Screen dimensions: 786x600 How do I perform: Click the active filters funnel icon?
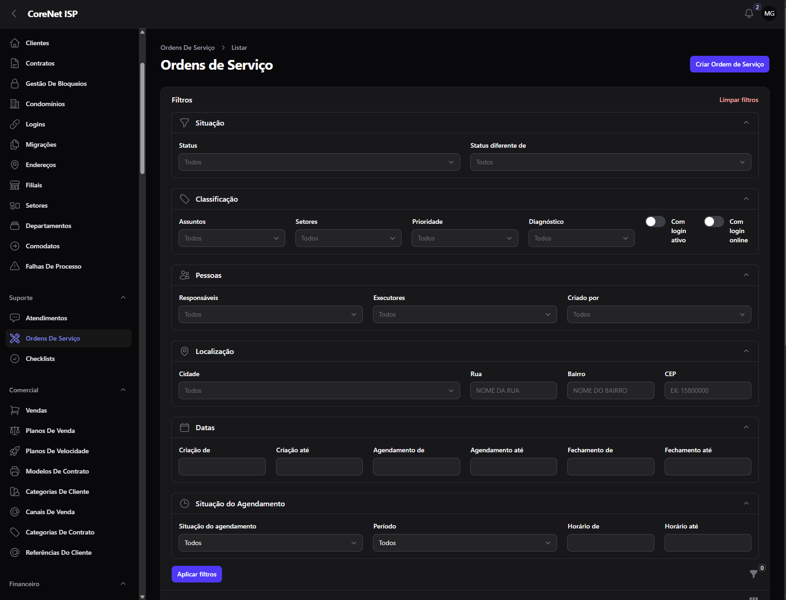click(x=753, y=574)
